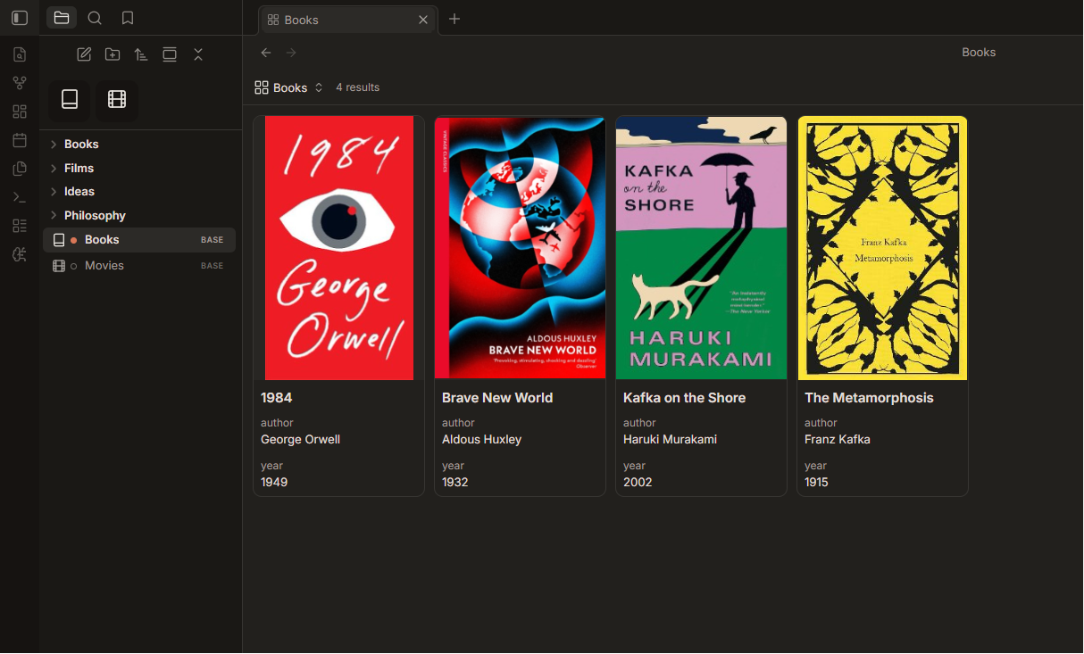Click "The Metamorphosis" card title

pyautogui.click(x=869, y=398)
